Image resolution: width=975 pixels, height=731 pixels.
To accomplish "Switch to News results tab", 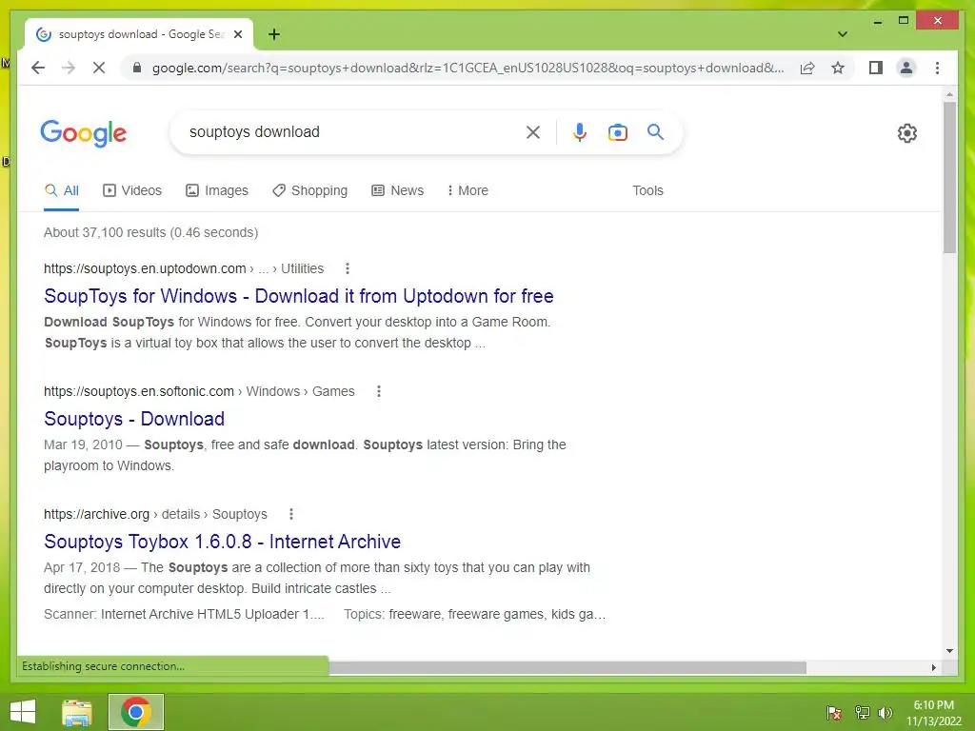I will point(397,190).
